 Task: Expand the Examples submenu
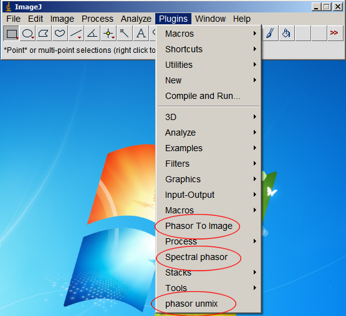208,148
